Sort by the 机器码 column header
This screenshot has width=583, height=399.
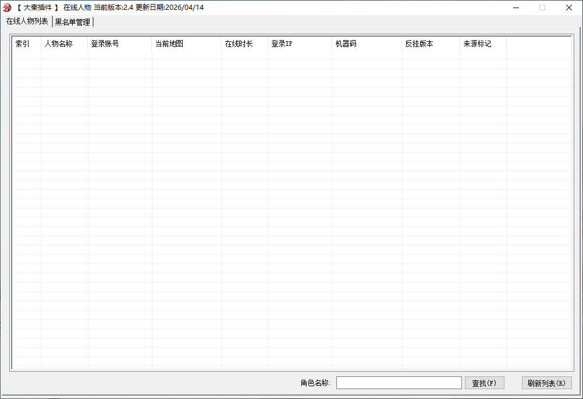pos(367,44)
